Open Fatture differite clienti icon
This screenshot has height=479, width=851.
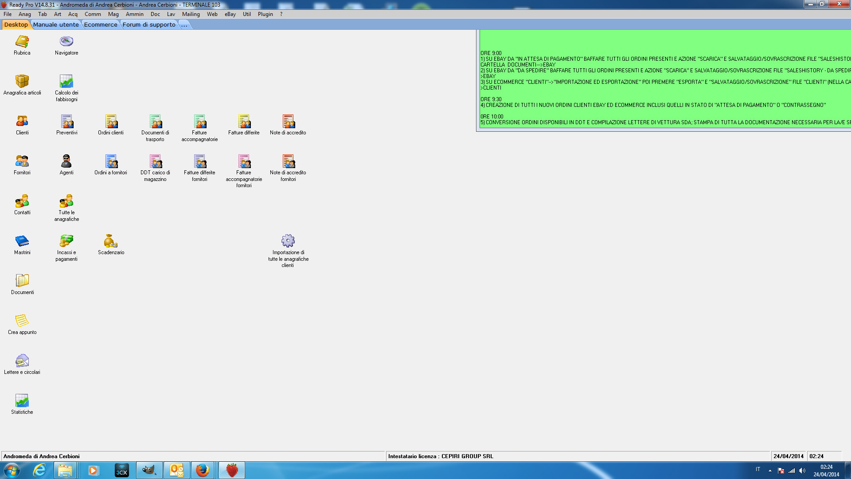click(244, 122)
